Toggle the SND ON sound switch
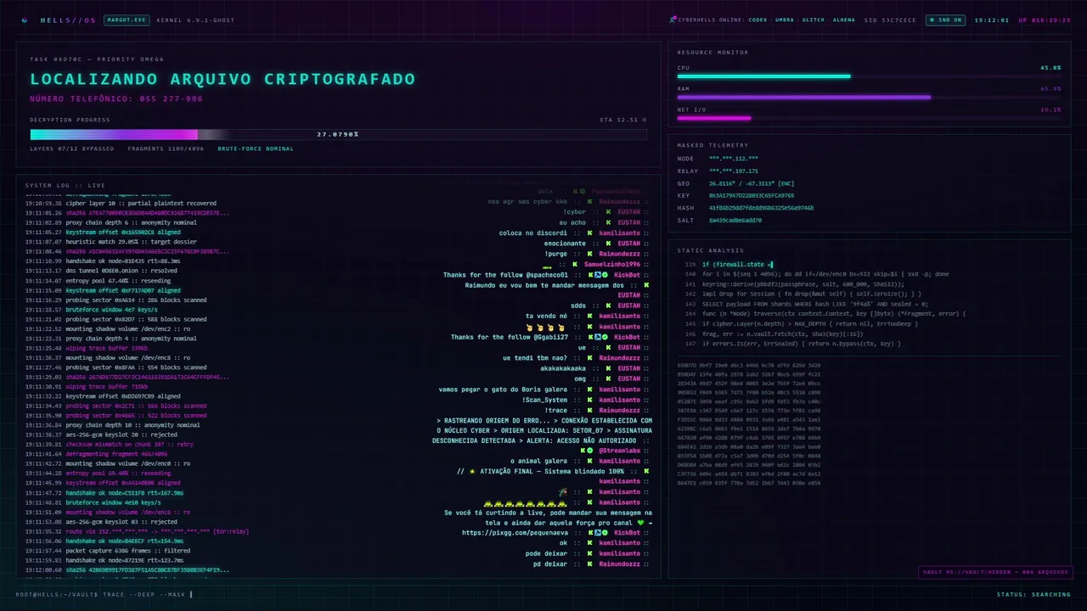Image resolution: width=1087 pixels, height=611 pixels. coord(946,20)
